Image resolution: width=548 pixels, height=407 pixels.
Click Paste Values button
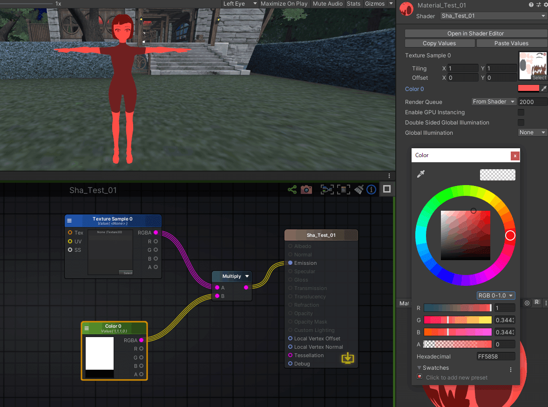click(511, 43)
